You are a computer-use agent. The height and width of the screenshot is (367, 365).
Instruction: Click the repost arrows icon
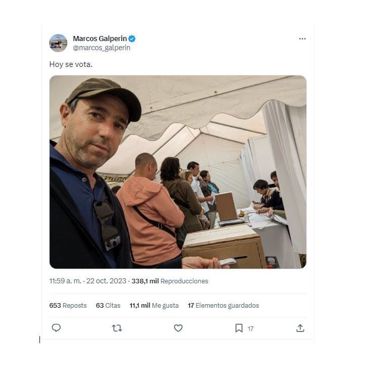tap(117, 328)
